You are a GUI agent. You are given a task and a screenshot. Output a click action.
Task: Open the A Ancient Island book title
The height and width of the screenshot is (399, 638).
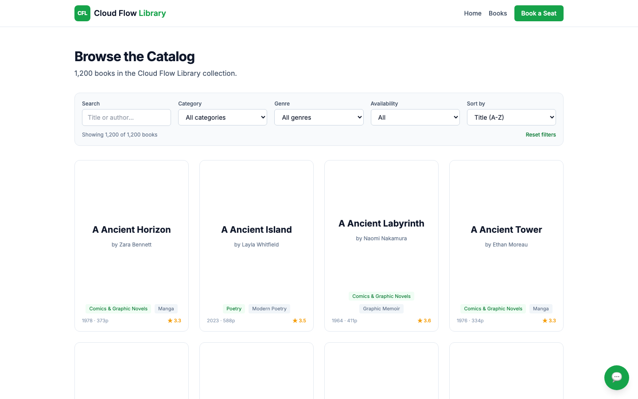coord(257,230)
